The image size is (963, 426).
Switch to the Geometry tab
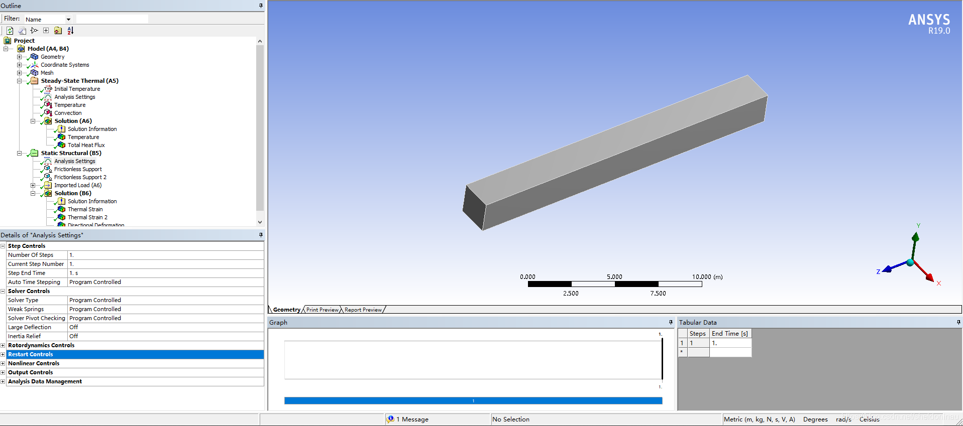(x=286, y=310)
